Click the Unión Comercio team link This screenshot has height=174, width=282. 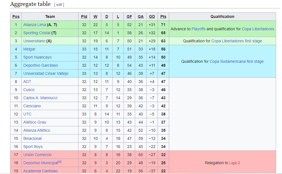(x=37, y=155)
